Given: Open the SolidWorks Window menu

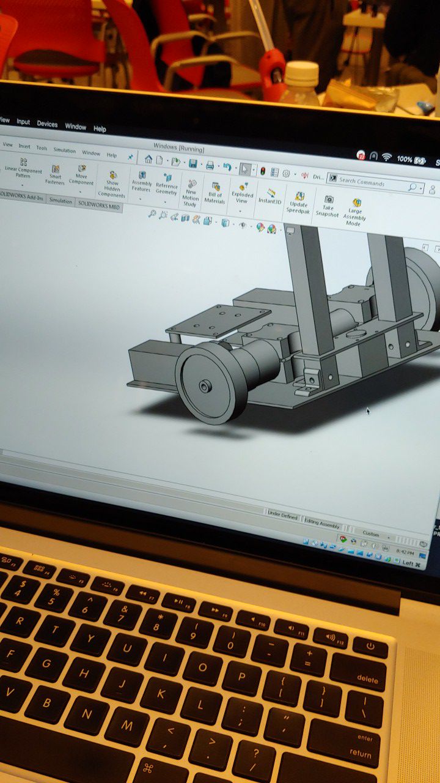Looking at the screenshot, I should 91,153.
